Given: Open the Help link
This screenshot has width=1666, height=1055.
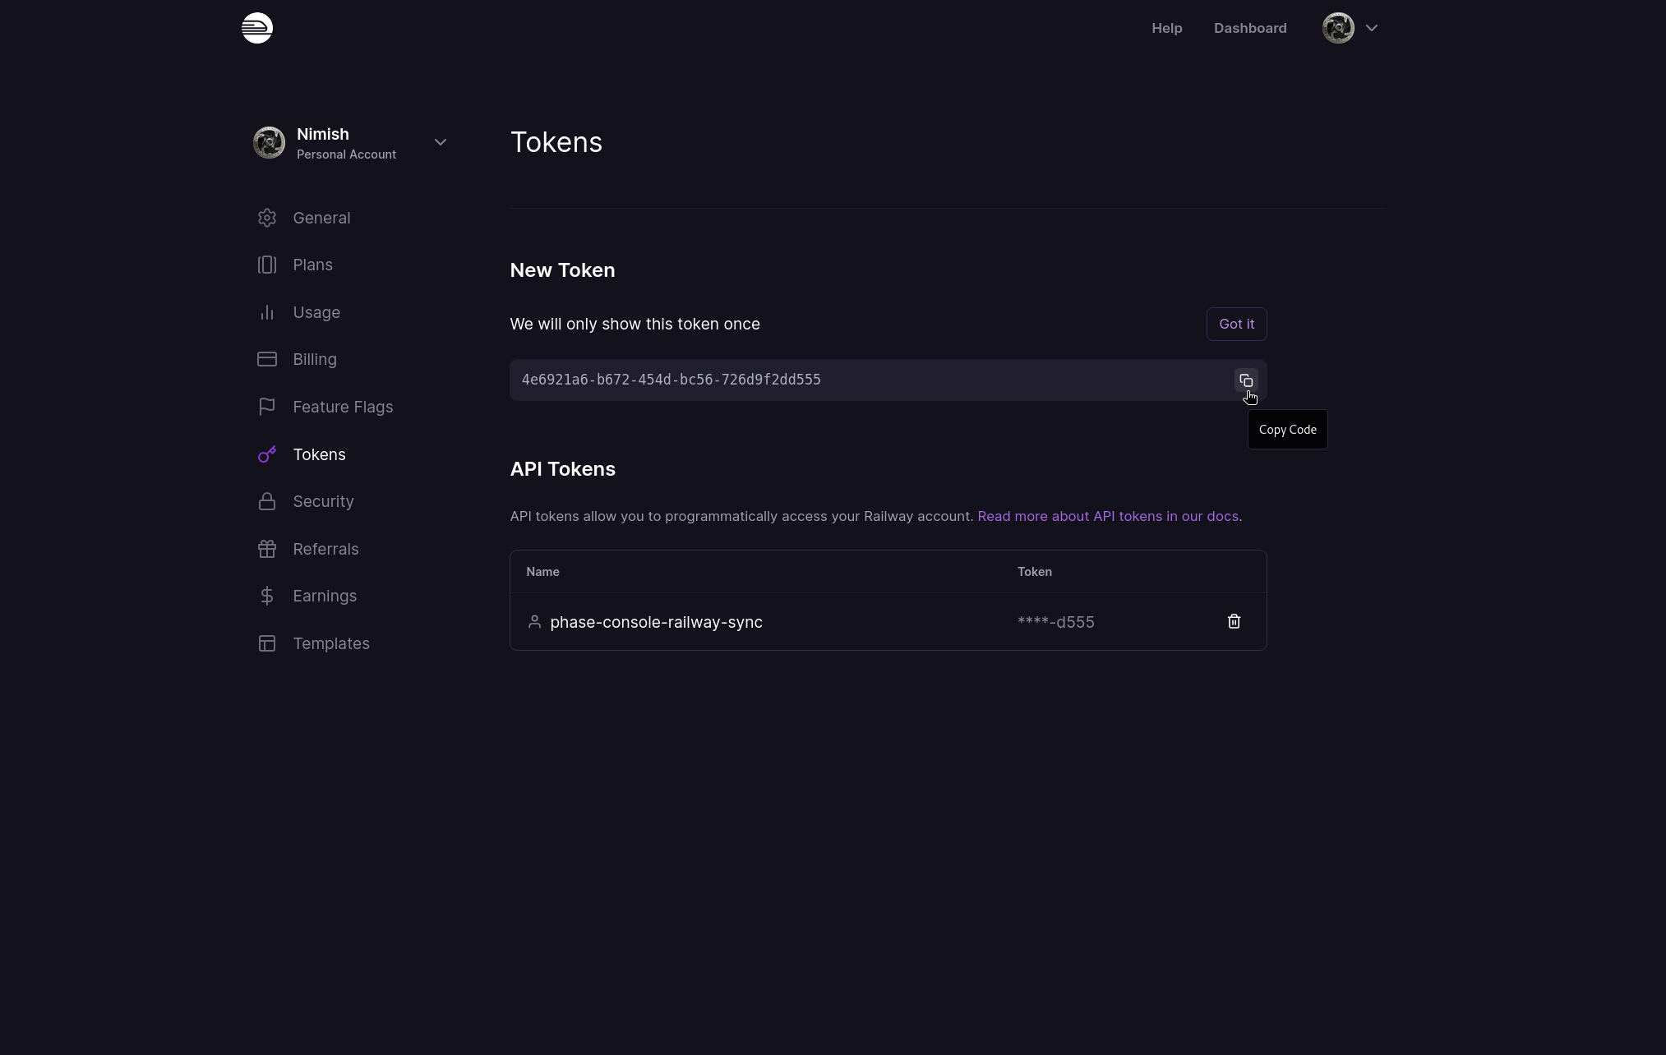Looking at the screenshot, I should point(1166,28).
